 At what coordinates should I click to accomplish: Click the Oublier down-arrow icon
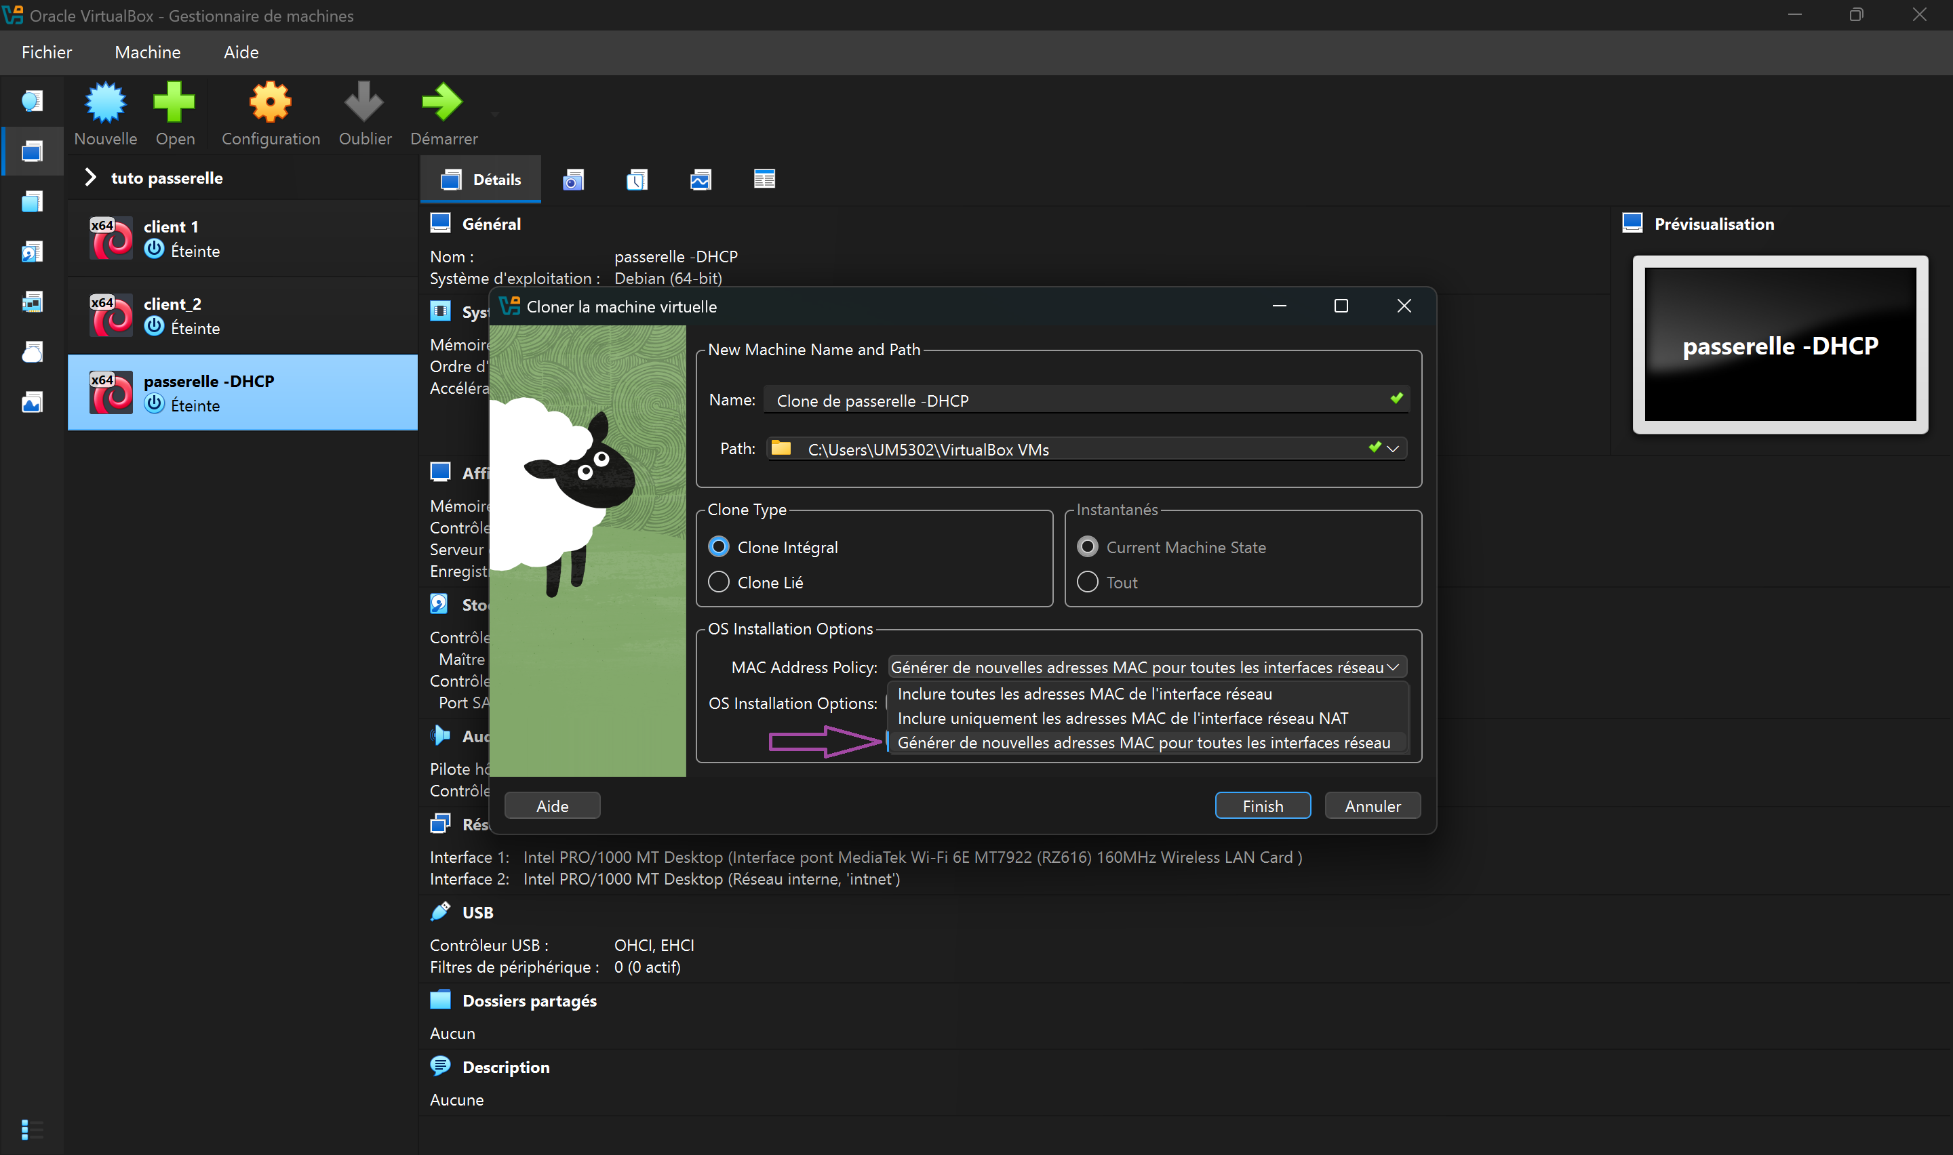click(x=364, y=103)
